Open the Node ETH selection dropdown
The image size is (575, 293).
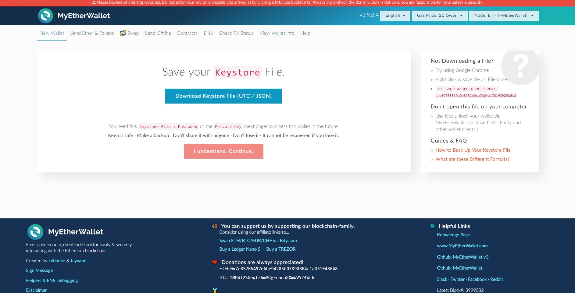504,16
